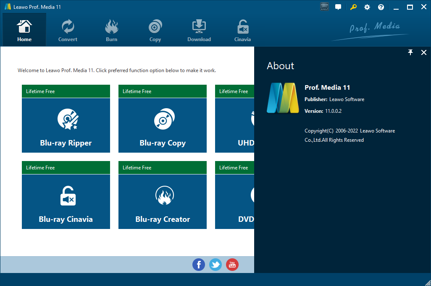431x286 pixels.
Task: Open the Download tab
Action: point(199,31)
